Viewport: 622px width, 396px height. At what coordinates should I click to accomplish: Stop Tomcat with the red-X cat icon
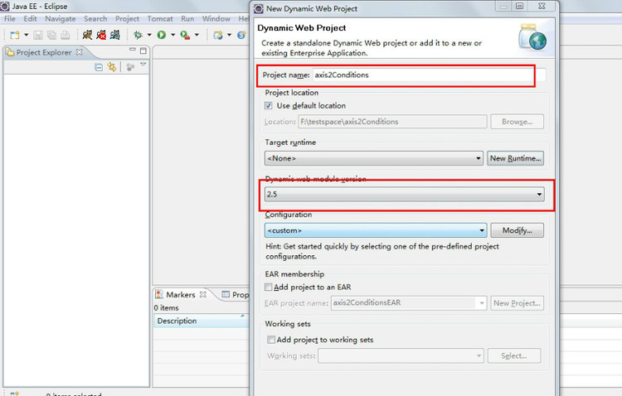[101, 35]
